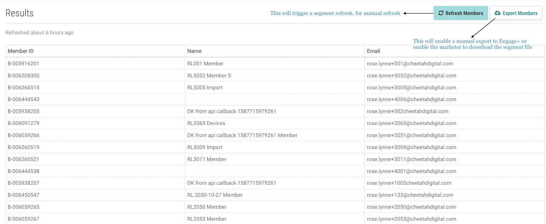Image resolution: width=546 pixels, height=224 pixels.
Task: Click email rose.lynne+2053@cheetahdigital.com
Action: click(411, 219)
